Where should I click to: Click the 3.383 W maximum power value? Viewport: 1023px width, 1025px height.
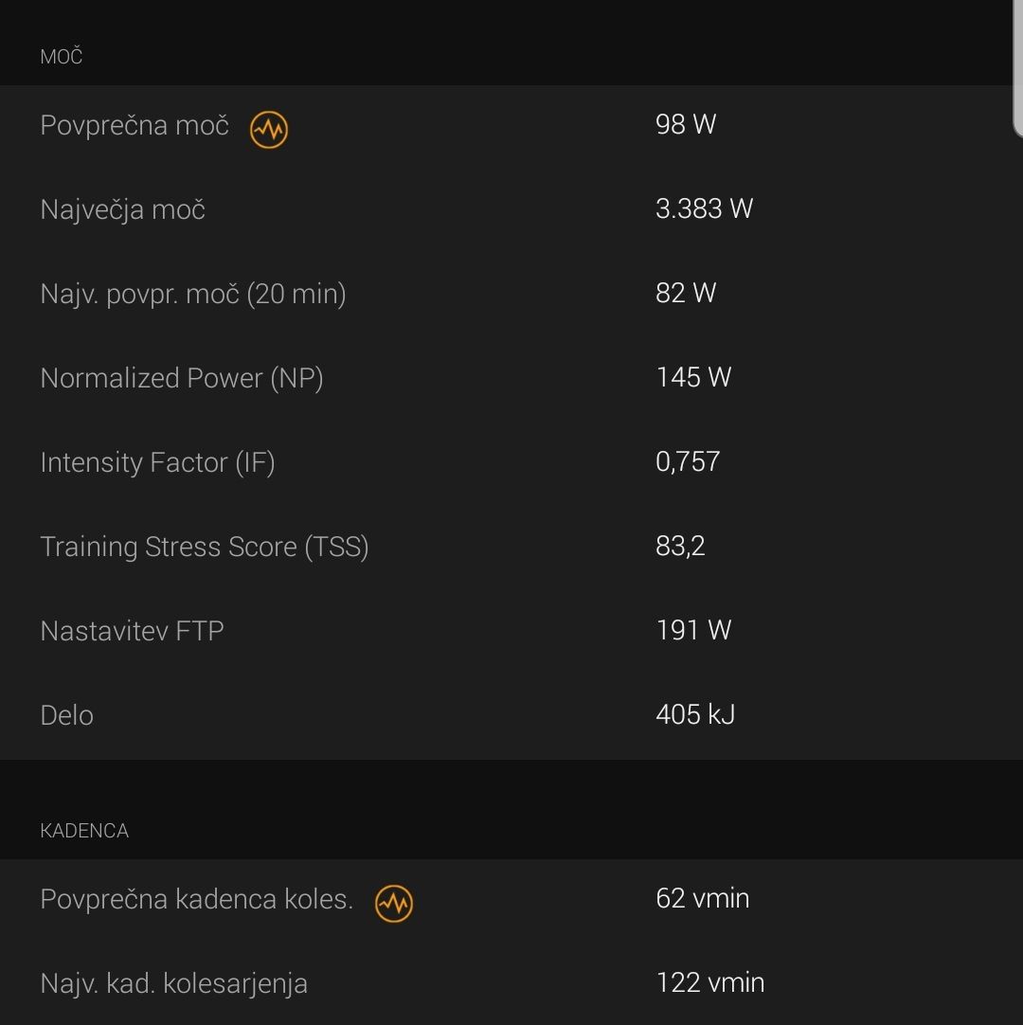click(x=704, y=208)
